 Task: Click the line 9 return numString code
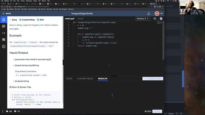(x=87, y=46)
